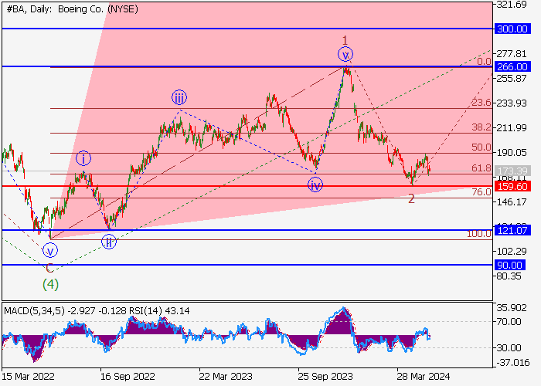Click the MACD(5,34,5) indicator label
The image size is (541, 386).
[34, 311]
